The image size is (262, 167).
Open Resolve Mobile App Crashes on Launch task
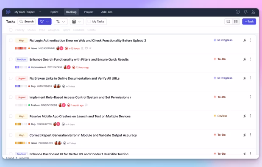pyautogui.click(x=80, y=116)
